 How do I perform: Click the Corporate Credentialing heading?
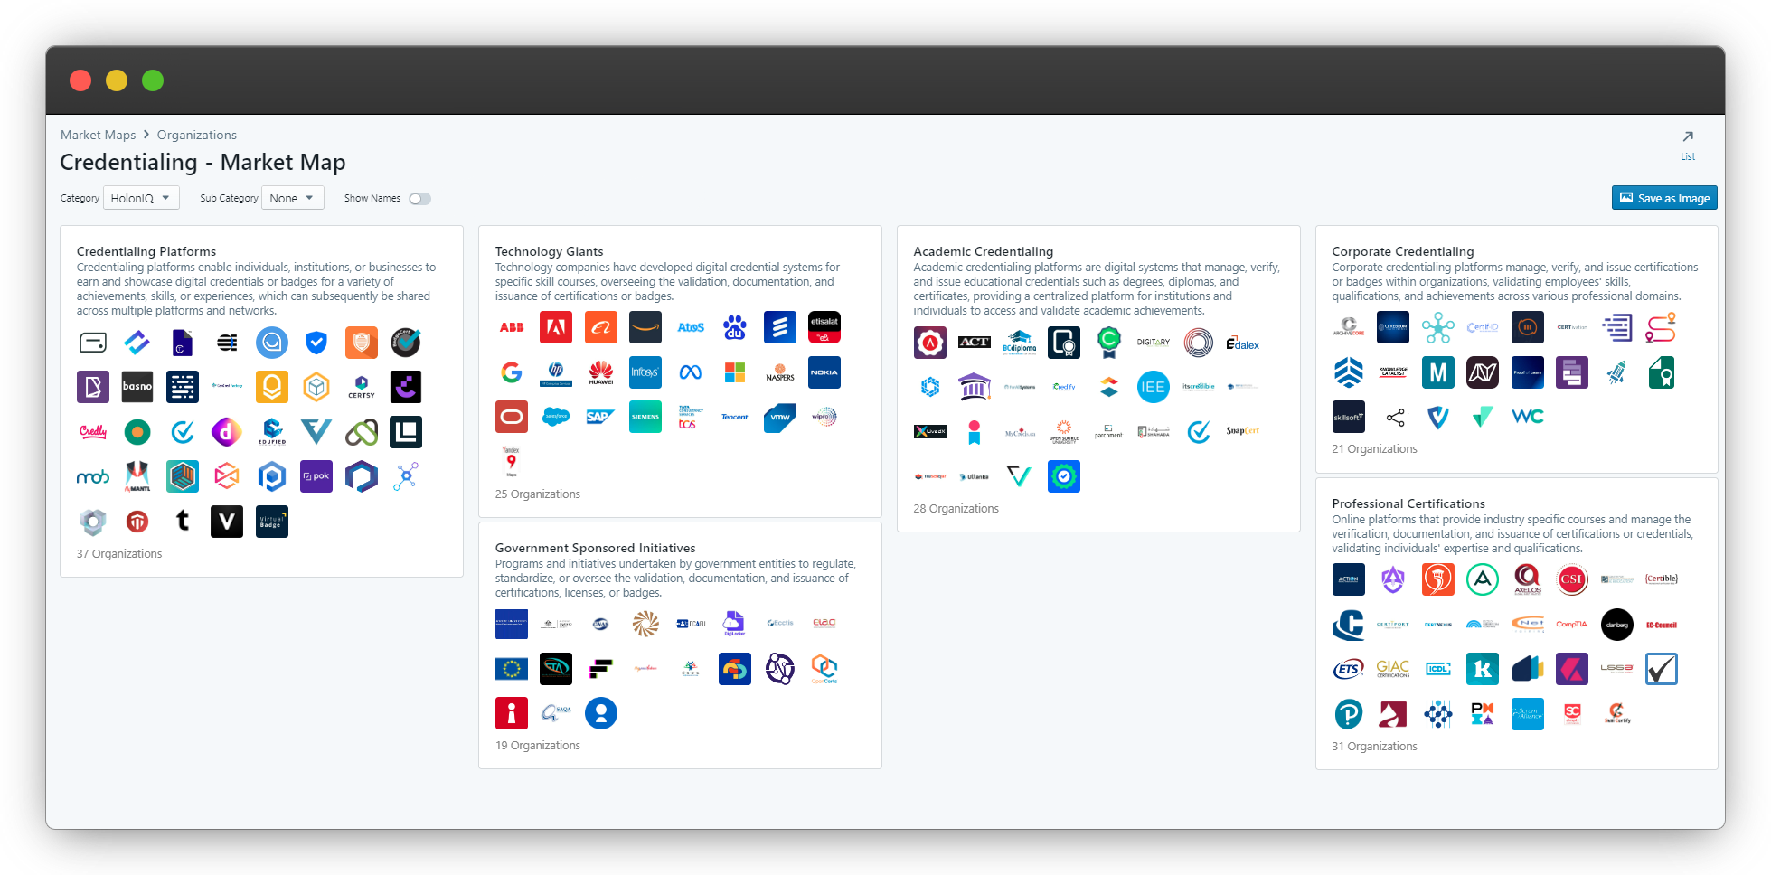(1403, 251)
